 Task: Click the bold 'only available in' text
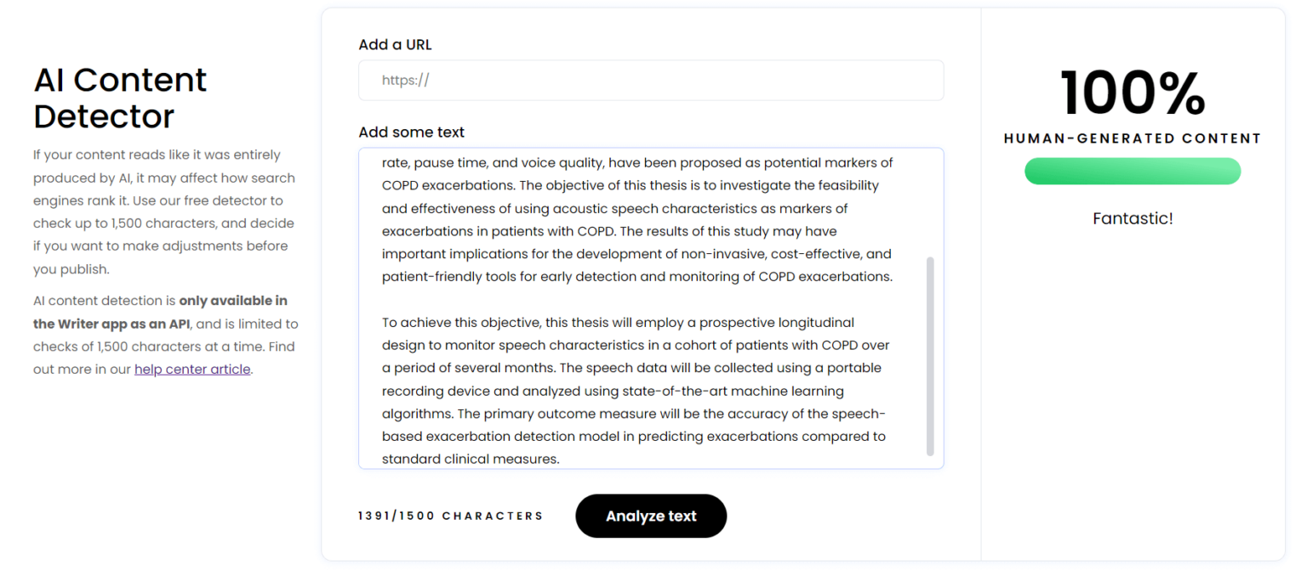233,301
